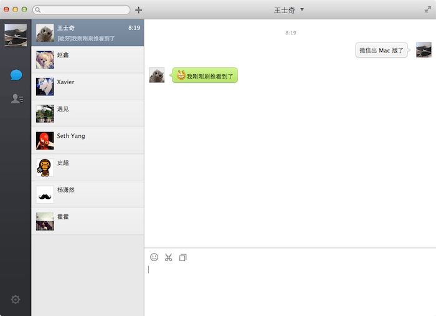Click own avatar beside the sent message

[x=424, y=50]
